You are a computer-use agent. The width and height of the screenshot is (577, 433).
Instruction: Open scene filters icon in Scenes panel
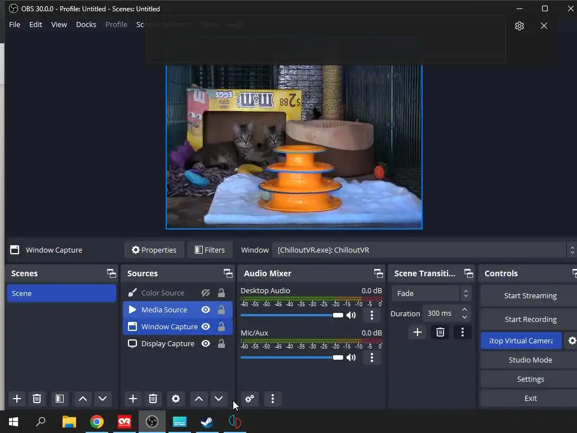tap(59, 399)
